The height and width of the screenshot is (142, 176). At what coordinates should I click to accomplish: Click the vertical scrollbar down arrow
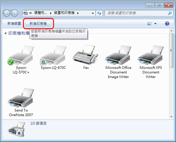pyautogui.click(x=172, y=117)
